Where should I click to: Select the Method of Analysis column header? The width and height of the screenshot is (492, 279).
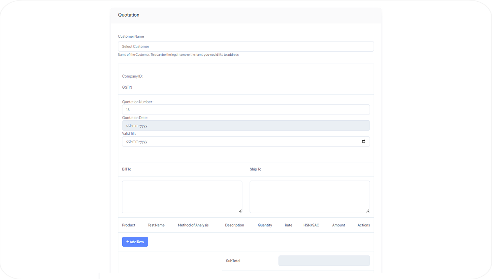pos(193,225)
